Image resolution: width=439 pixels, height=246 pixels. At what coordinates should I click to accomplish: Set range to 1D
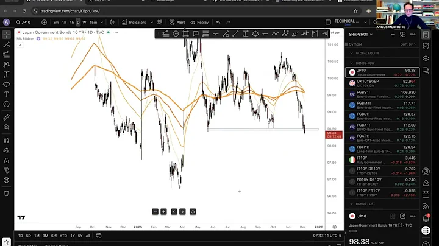point(21,236)
